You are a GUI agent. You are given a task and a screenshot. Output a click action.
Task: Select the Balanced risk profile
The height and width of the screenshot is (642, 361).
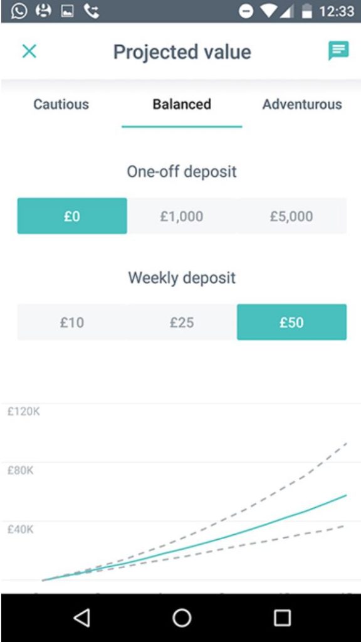182,105
